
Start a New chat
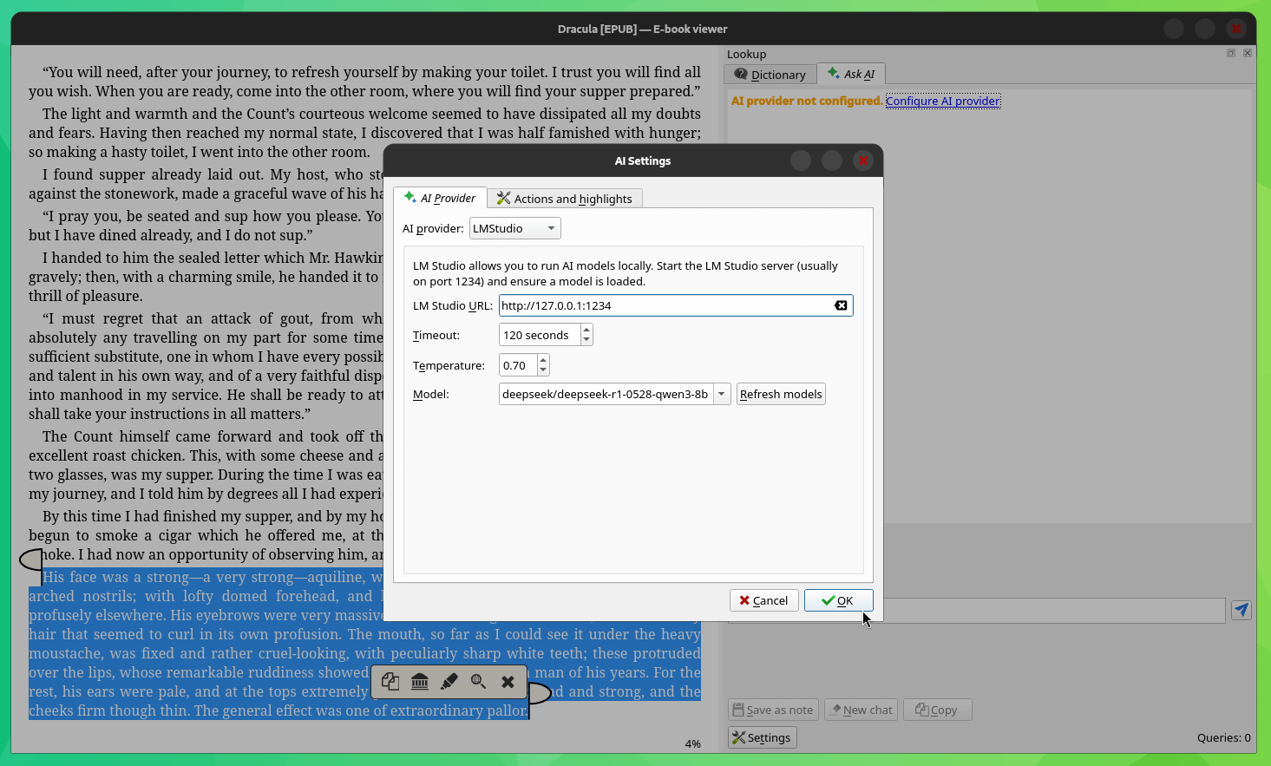861,710
